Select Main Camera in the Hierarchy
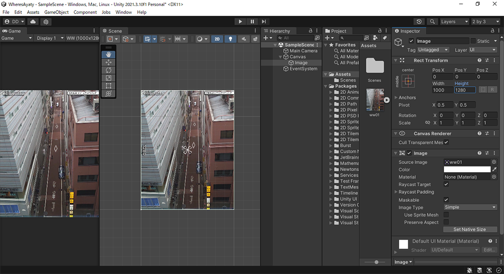This screenshot has width=504, height=274. point(303,51)
